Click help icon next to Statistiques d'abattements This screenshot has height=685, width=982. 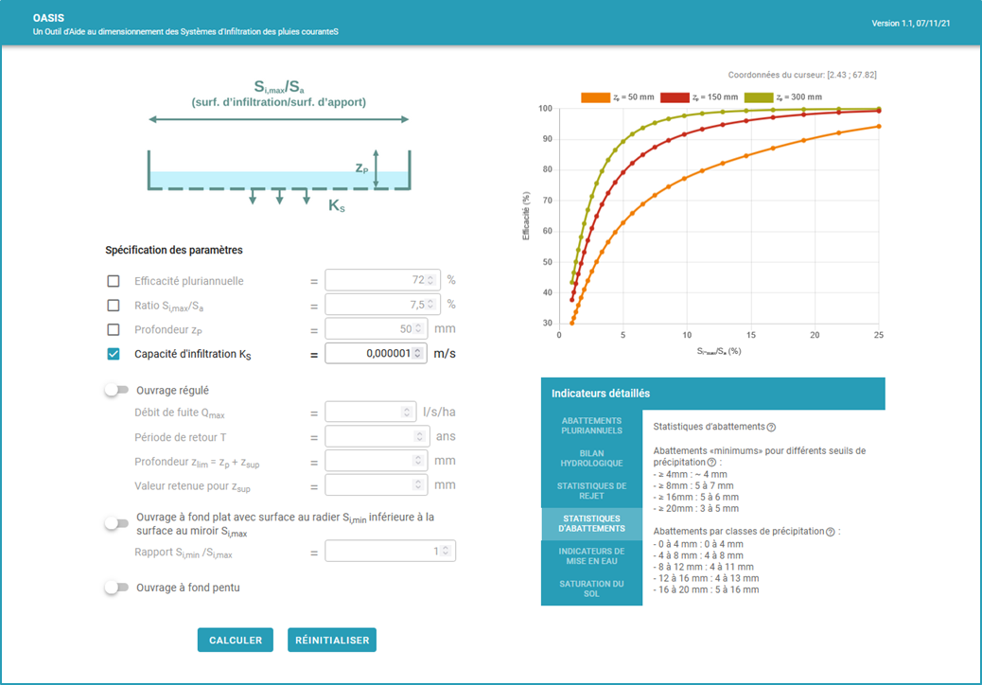pos(771,428)
